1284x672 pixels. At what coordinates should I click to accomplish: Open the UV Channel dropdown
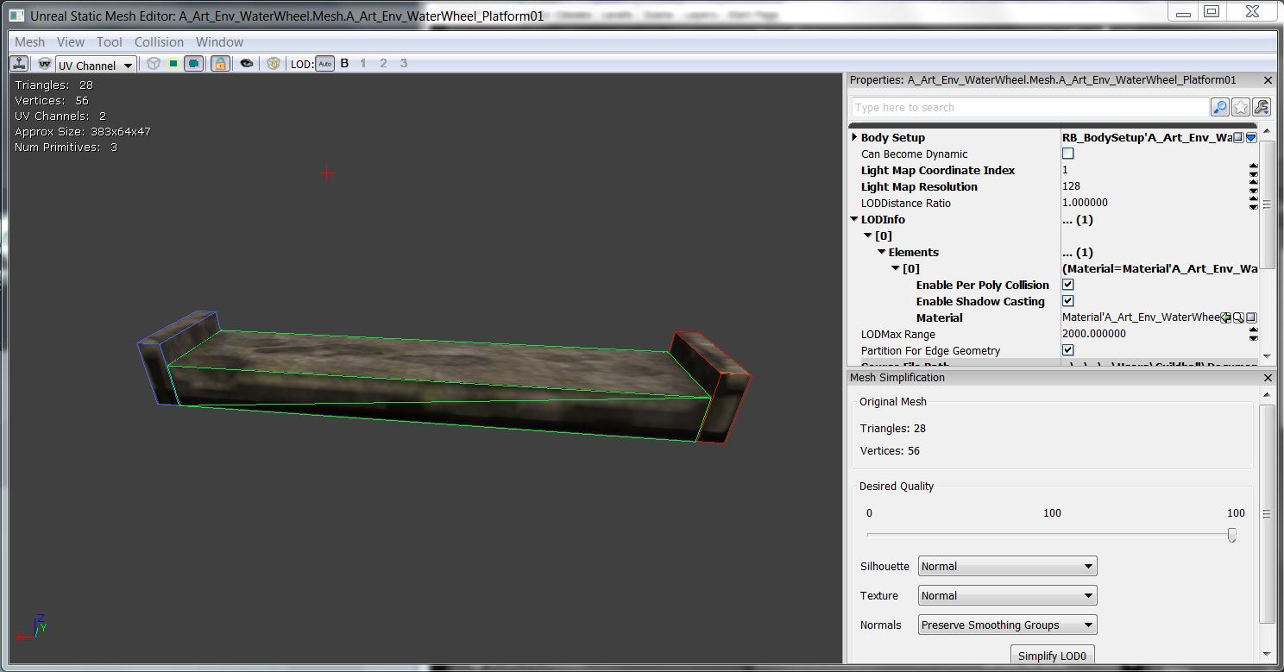tap(96, 65)
